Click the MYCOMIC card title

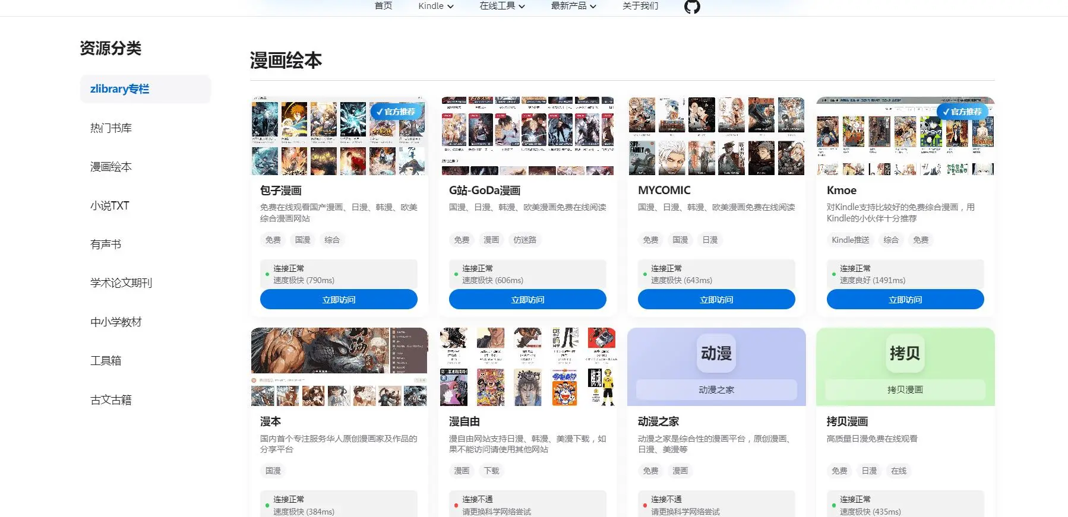664,191
